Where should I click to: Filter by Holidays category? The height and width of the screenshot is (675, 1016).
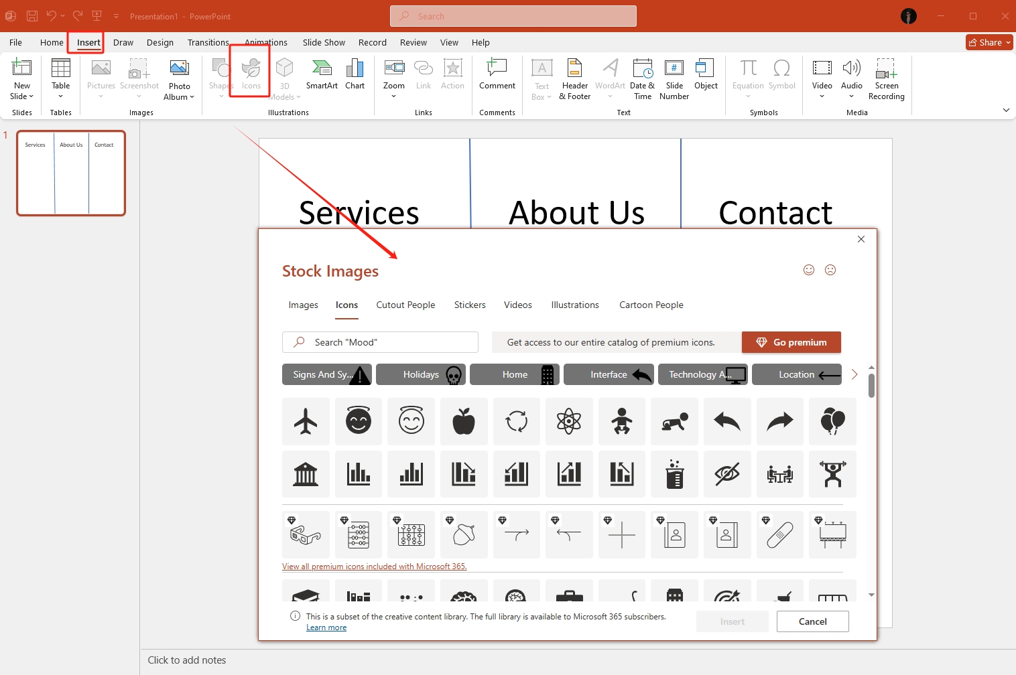(421, 374)
